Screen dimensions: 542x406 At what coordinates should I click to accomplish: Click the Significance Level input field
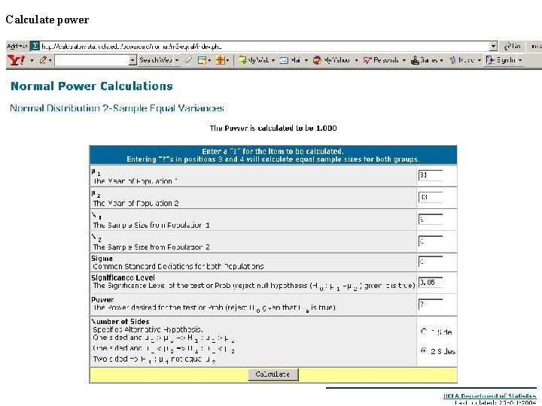431,283
